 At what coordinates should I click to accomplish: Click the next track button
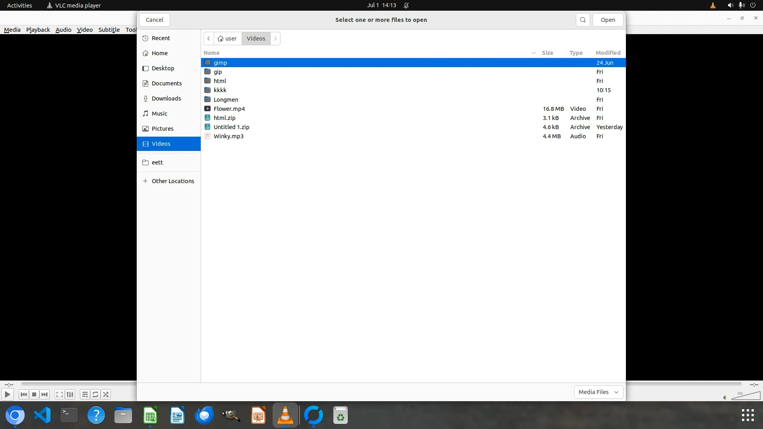(x=45, y=394)
